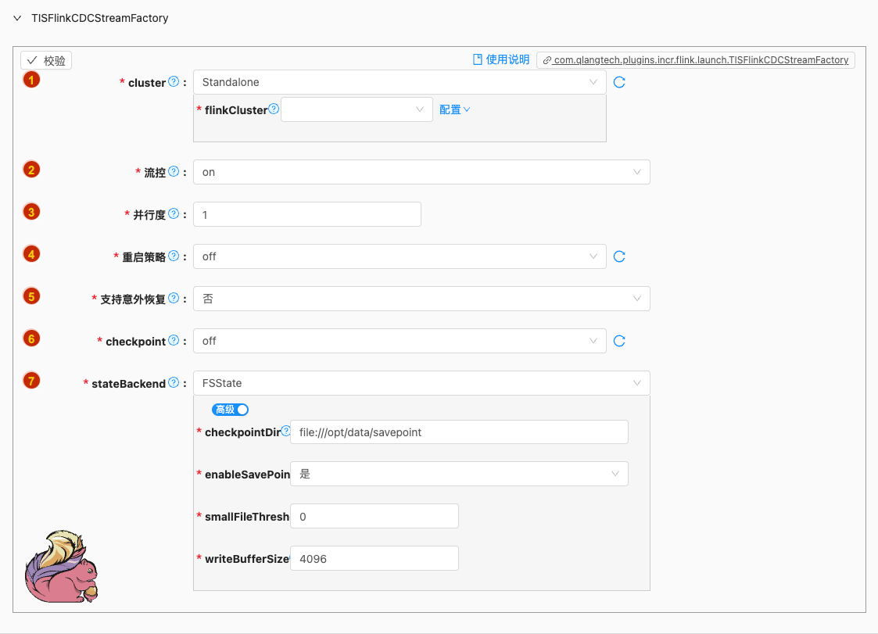Click the refresh icon next to checkpoint
The width and height of the screenshot is (878, 634).
619,341
